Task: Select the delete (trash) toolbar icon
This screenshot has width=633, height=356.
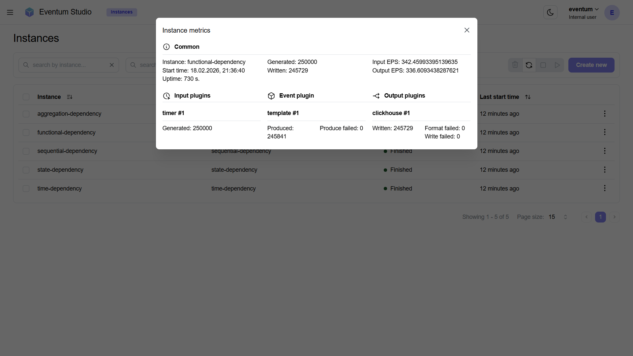Action: pyautogui.click(x=515, y=65)
